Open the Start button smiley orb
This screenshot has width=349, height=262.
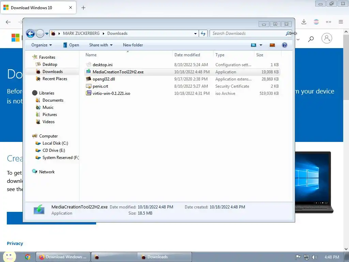[x=9, y=257]
